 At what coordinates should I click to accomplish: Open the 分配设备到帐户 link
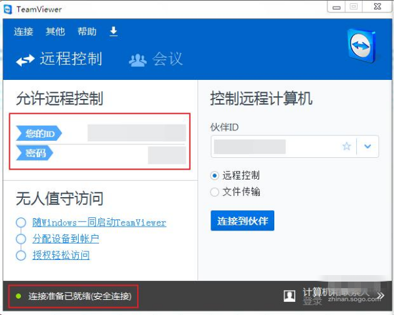[66, 239]
